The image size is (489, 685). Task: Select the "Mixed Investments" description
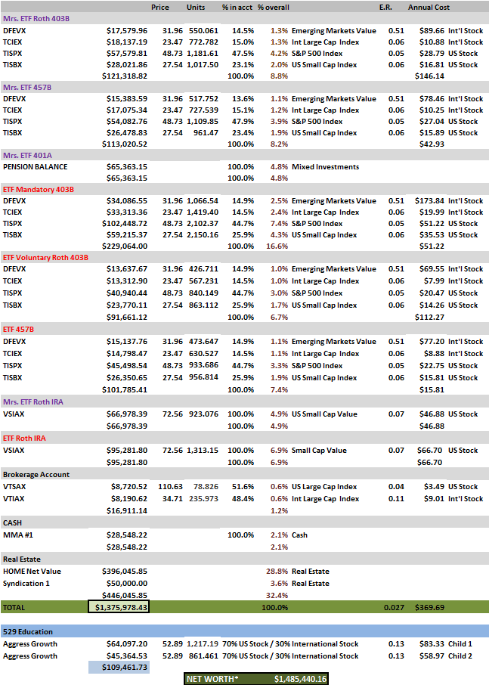[x=325, y=166]
